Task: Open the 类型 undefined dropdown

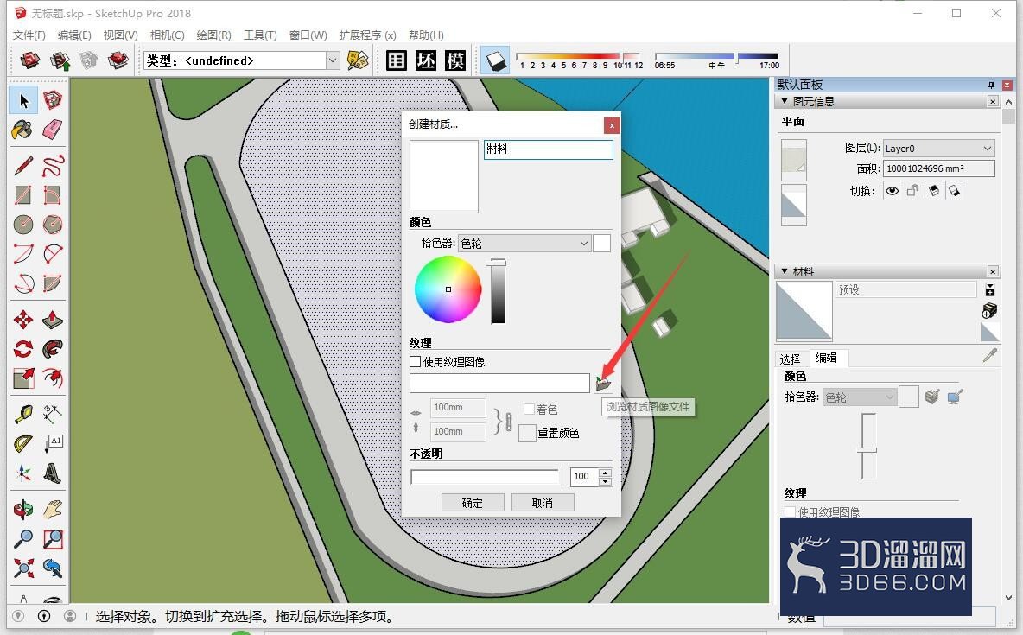Action: pos(333,60)
